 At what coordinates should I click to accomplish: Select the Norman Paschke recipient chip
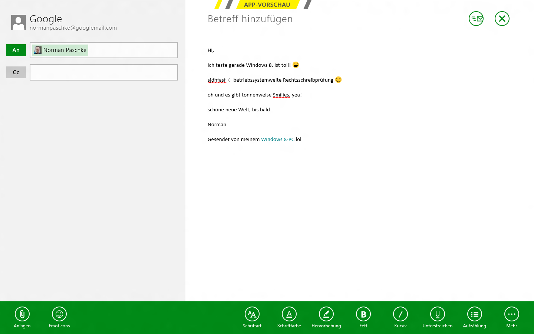click(x=60, y=50)
